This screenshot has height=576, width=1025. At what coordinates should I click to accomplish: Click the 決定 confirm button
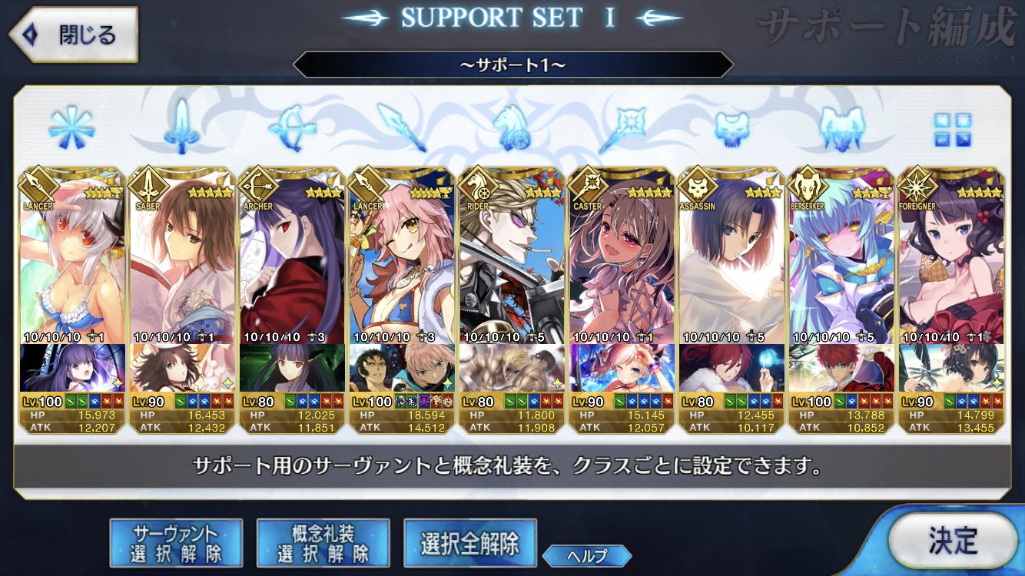953,541
